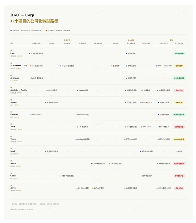Click the blue dot beside BORG开曼基金会
Screen dimensions: 196x223
[x=30, y=54]
